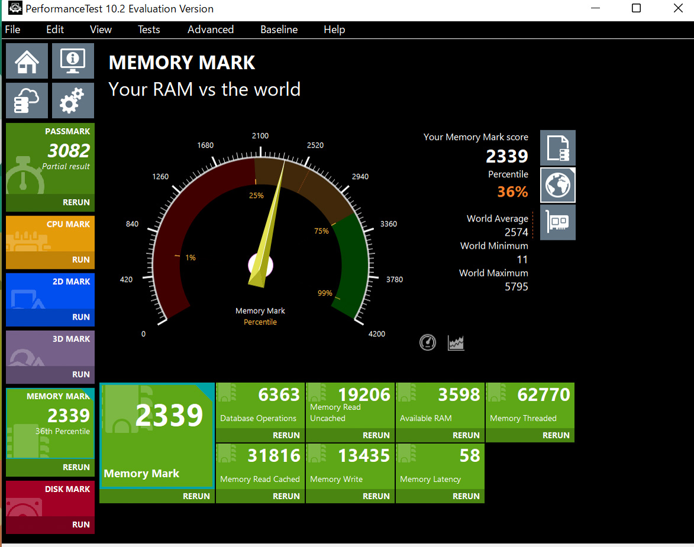Rerun the PassMark overall test
The image size is (694, 547).
[x=50, y=203]
